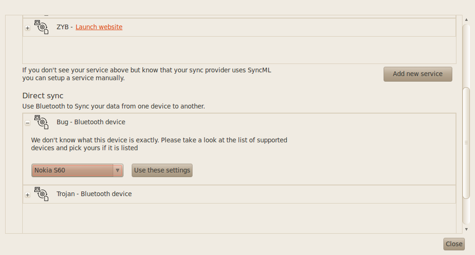
Task: Expand the ZYB service entry
Action: click(27, 28)
